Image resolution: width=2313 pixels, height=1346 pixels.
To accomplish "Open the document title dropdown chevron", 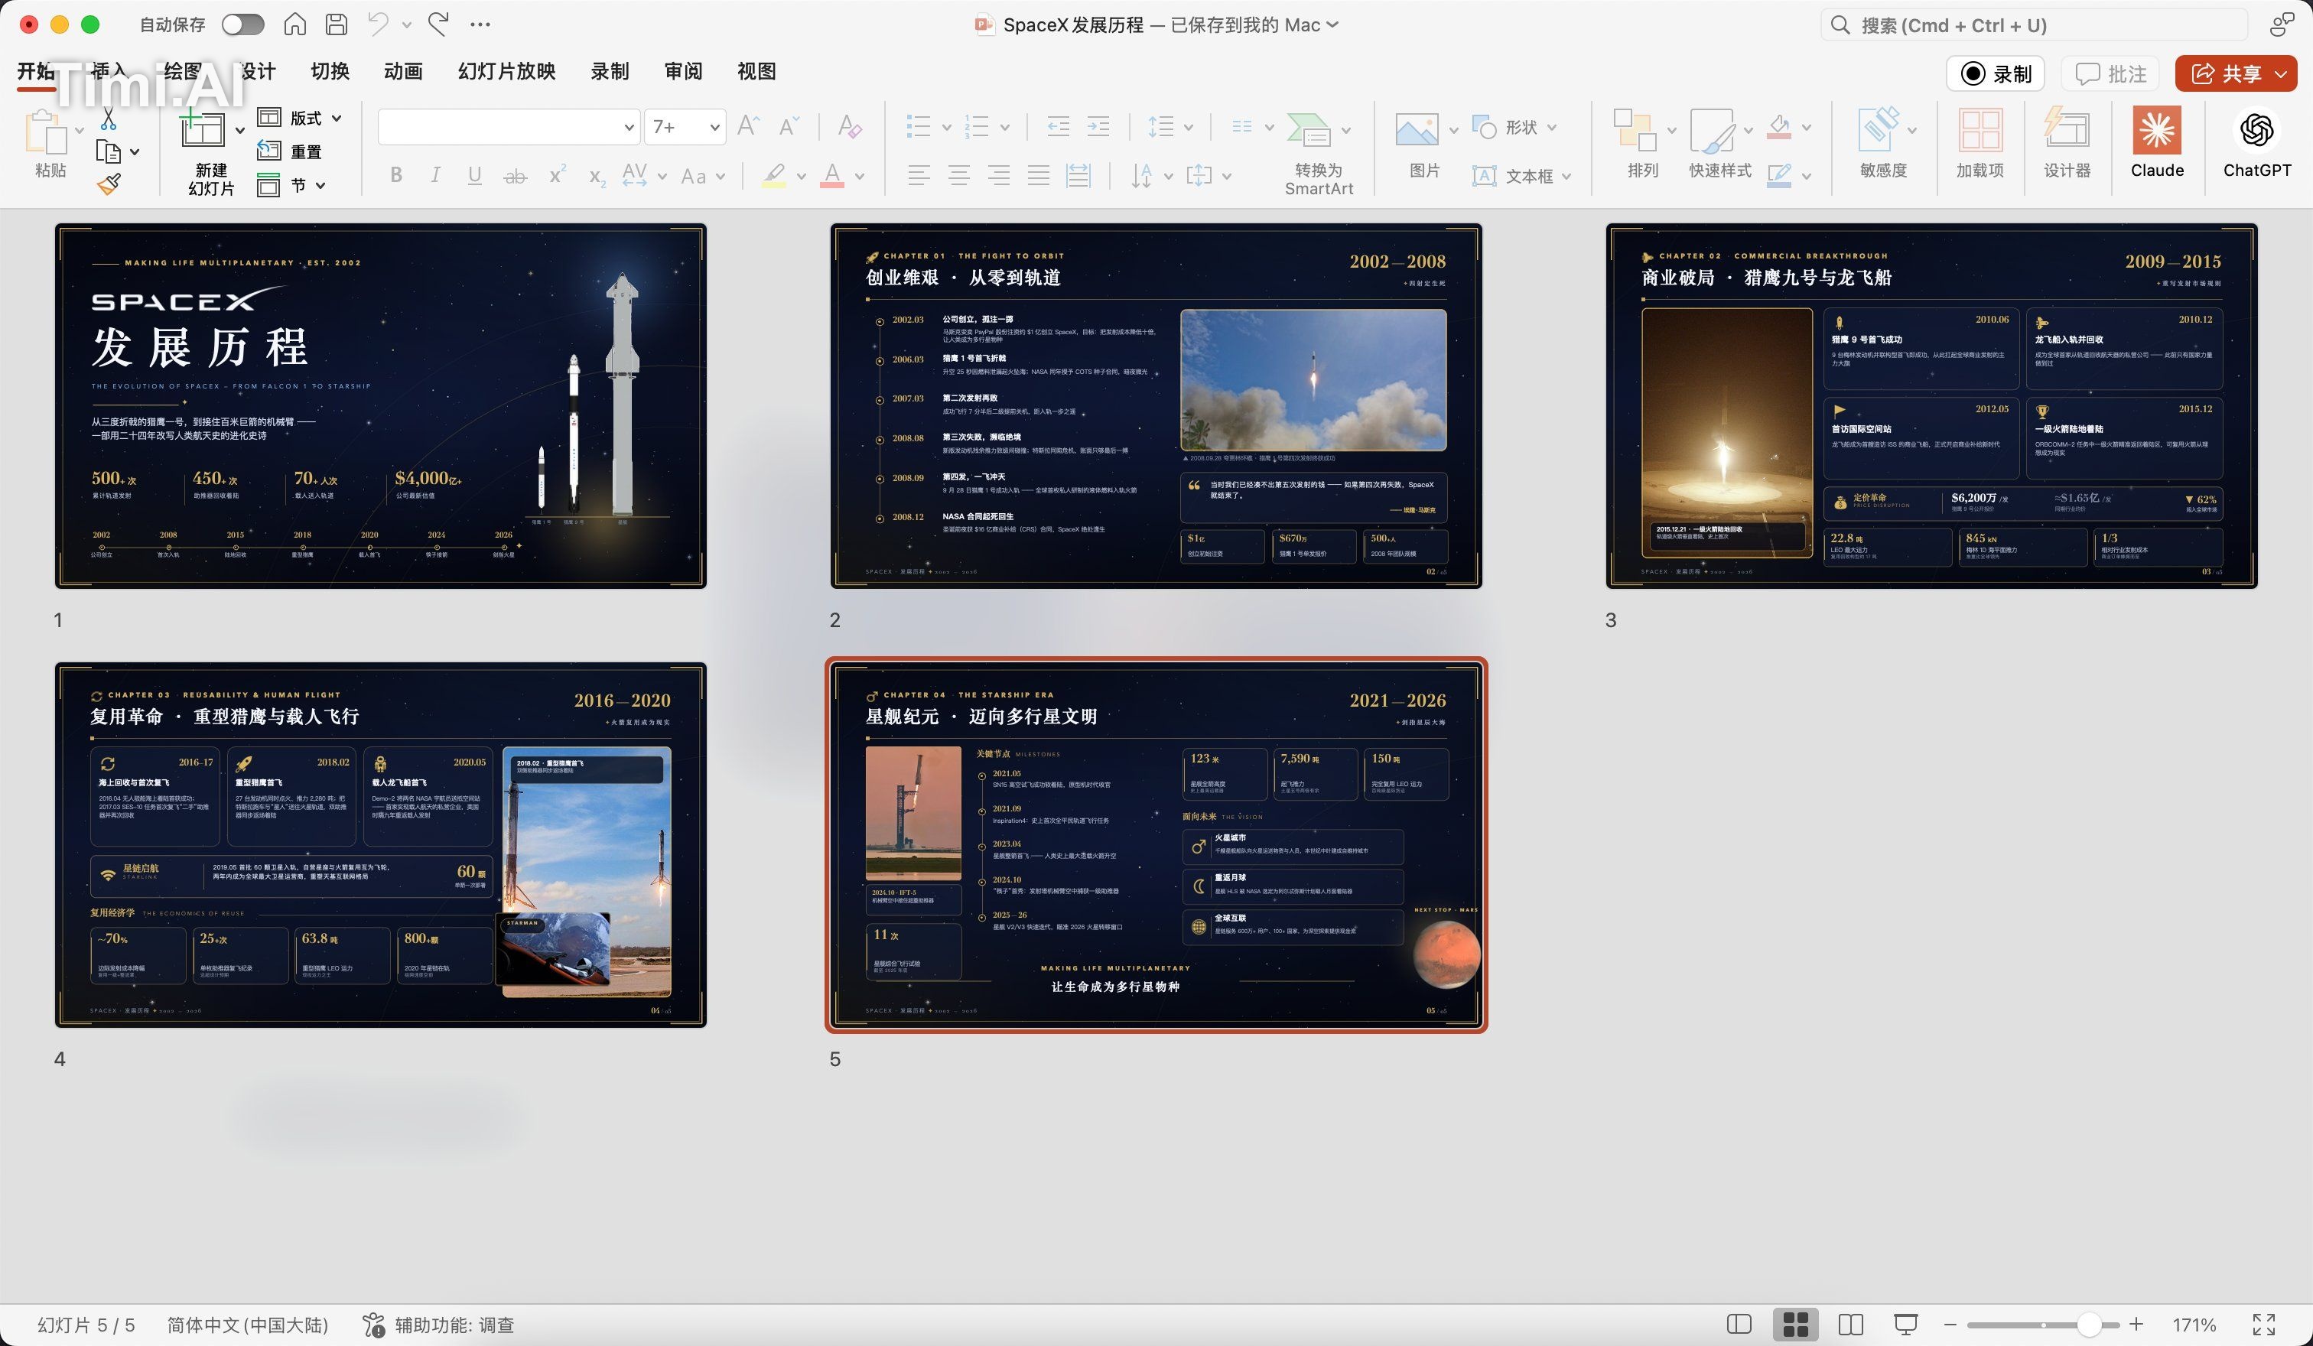I will coord(1332,24).
